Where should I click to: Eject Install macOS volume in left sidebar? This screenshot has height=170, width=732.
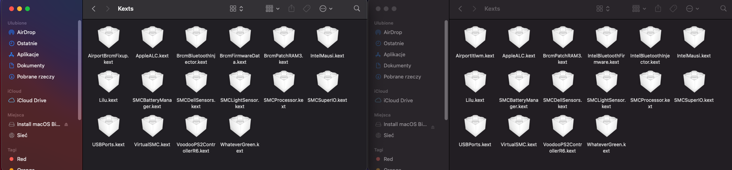click(x=66, y=124)
